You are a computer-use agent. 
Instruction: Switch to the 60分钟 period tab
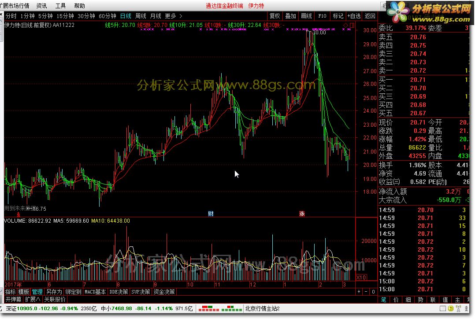pos(108,16)
